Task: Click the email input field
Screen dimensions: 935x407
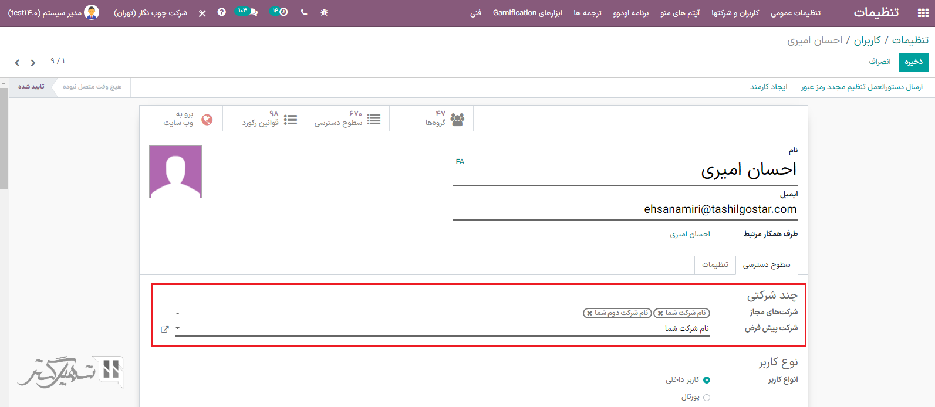Action: point(625,209)
